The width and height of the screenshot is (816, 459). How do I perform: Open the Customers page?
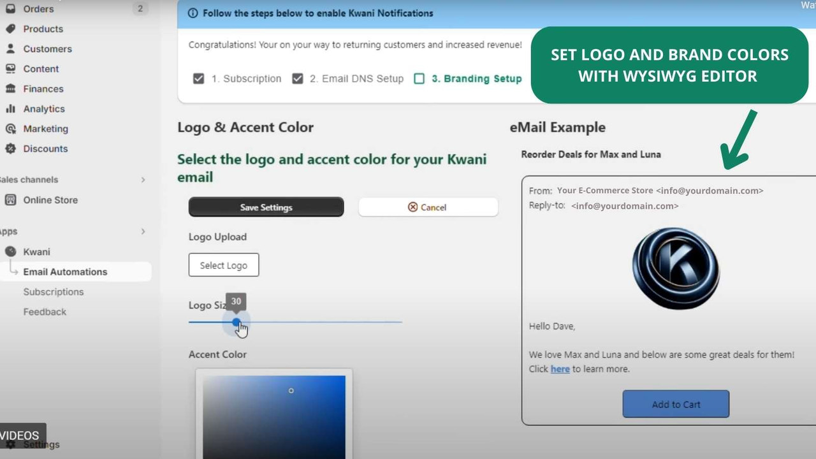pos(48,48)
